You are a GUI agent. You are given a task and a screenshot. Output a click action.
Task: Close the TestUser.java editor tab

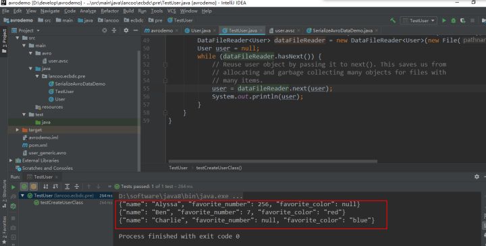tap(261, 30)
